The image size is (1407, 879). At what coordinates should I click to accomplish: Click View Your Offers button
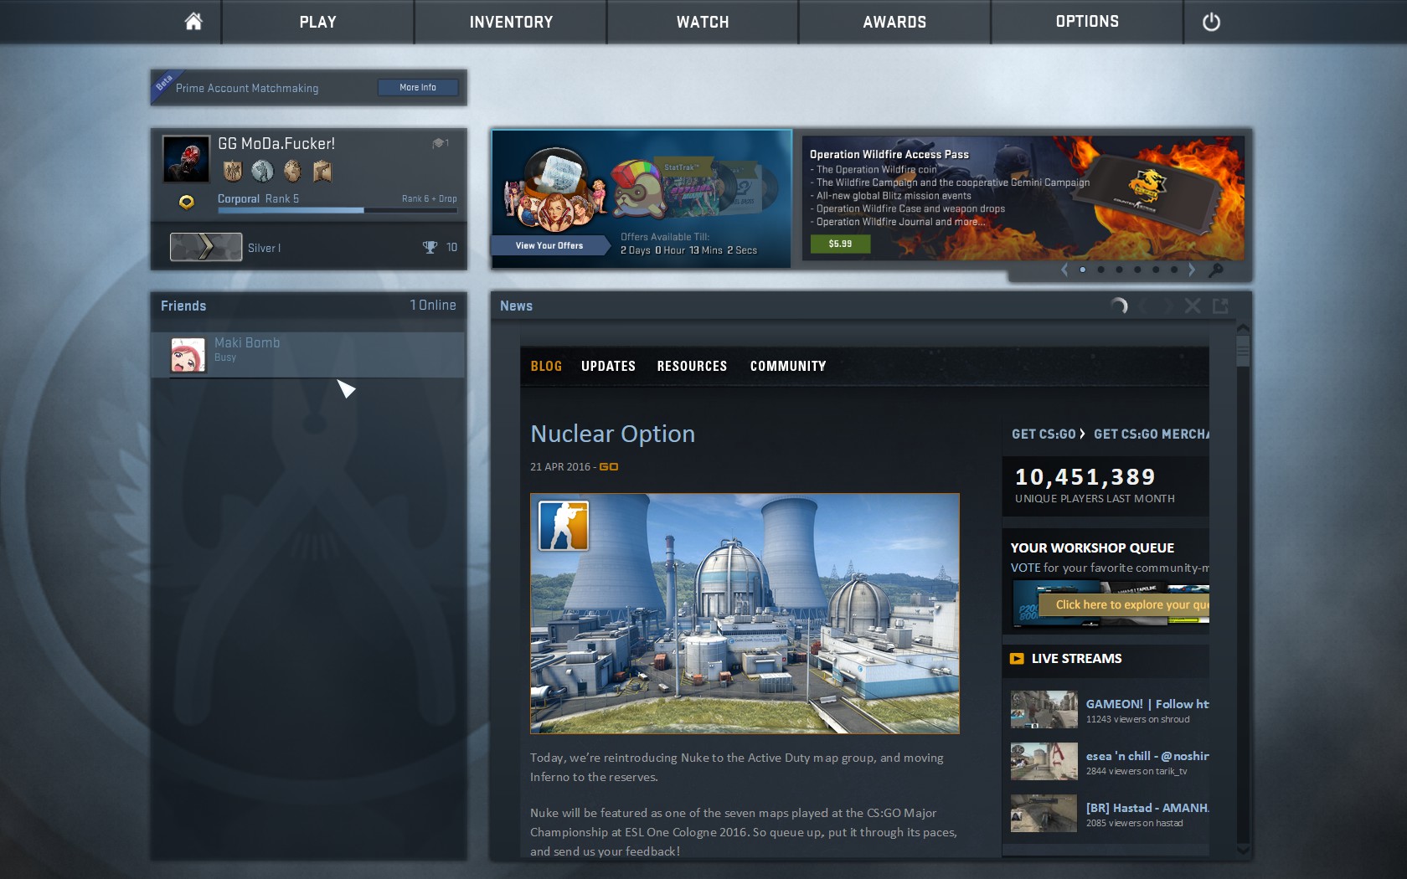[549, 245]
